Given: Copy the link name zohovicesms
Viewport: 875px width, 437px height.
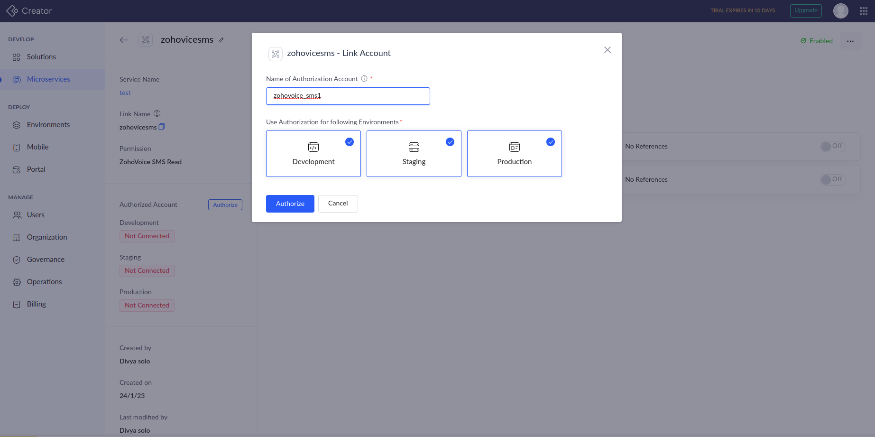Looking at the screenshot, I should (162, 127).
